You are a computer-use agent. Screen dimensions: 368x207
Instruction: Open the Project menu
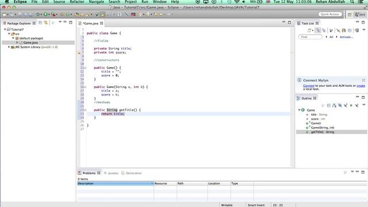pyautogui.click(x=131, y=2)
